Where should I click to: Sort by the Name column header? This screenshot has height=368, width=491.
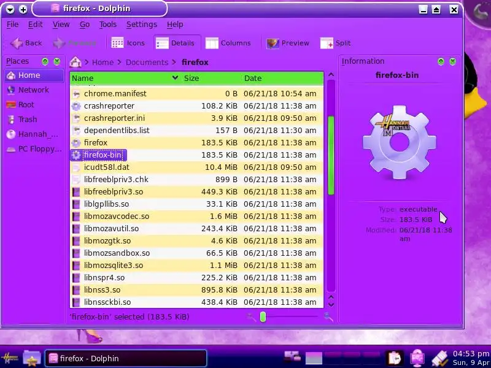[x=125, y=79]
